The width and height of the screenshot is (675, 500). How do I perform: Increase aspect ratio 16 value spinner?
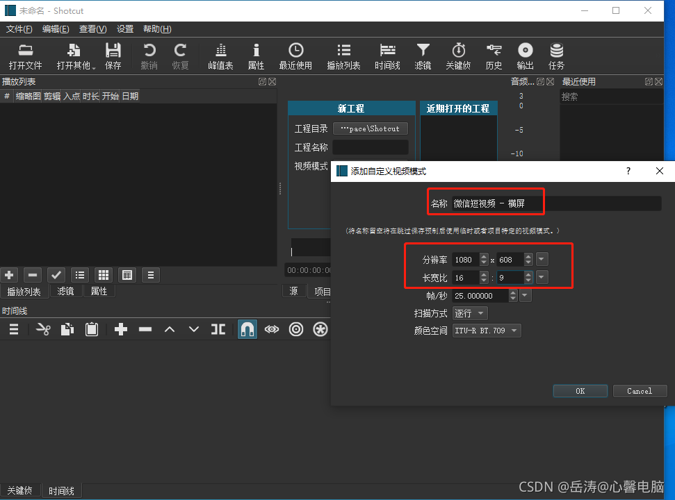[484, 274]
